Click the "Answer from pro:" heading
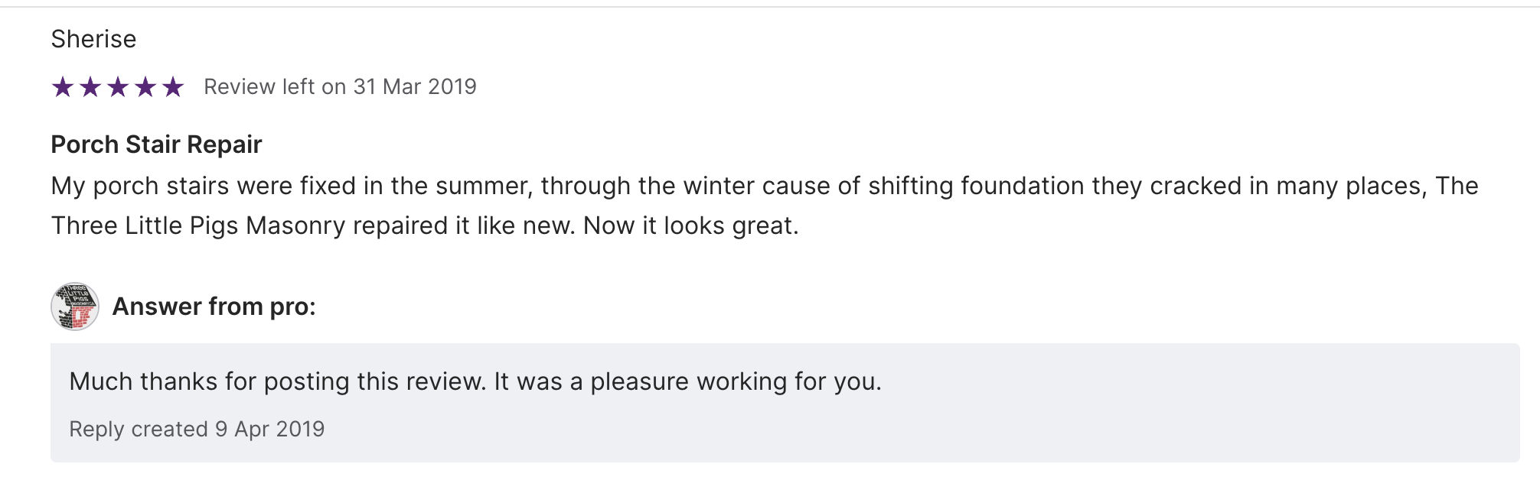The width and height of the screenshot is (1540, 480). (214, 306)
